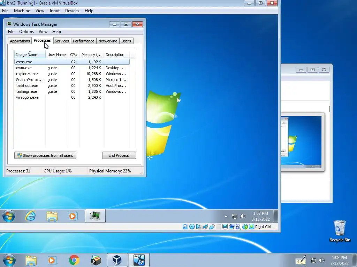The height and width of the screenshot is (267, 357).
Task: Select the csrss.exe process row
Action: click(72, 62)
